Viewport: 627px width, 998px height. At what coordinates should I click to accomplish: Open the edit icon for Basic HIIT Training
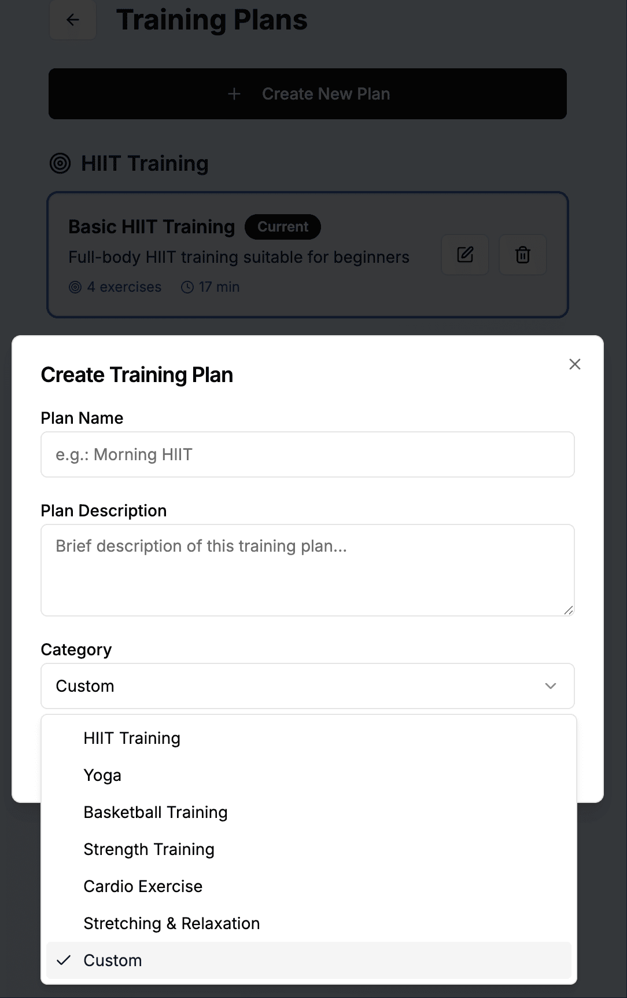pos(464,255)
